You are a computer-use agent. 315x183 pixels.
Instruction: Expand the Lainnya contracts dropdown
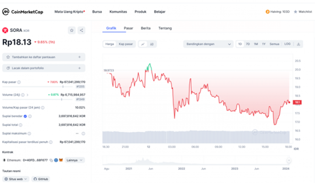pyautogui.click(x=75, y=160)
